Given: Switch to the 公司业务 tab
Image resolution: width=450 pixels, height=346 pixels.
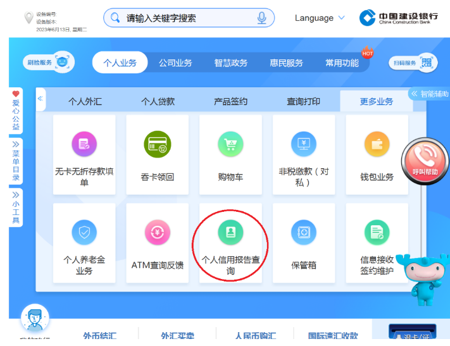Looking at the screenshot, I should [x=175, y=63].
